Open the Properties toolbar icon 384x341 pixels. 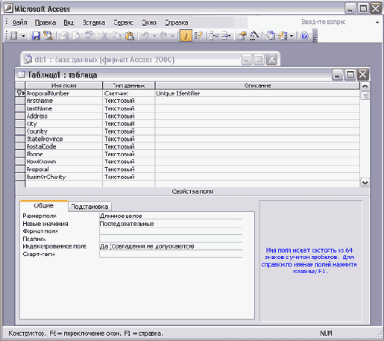pos(242,36)
